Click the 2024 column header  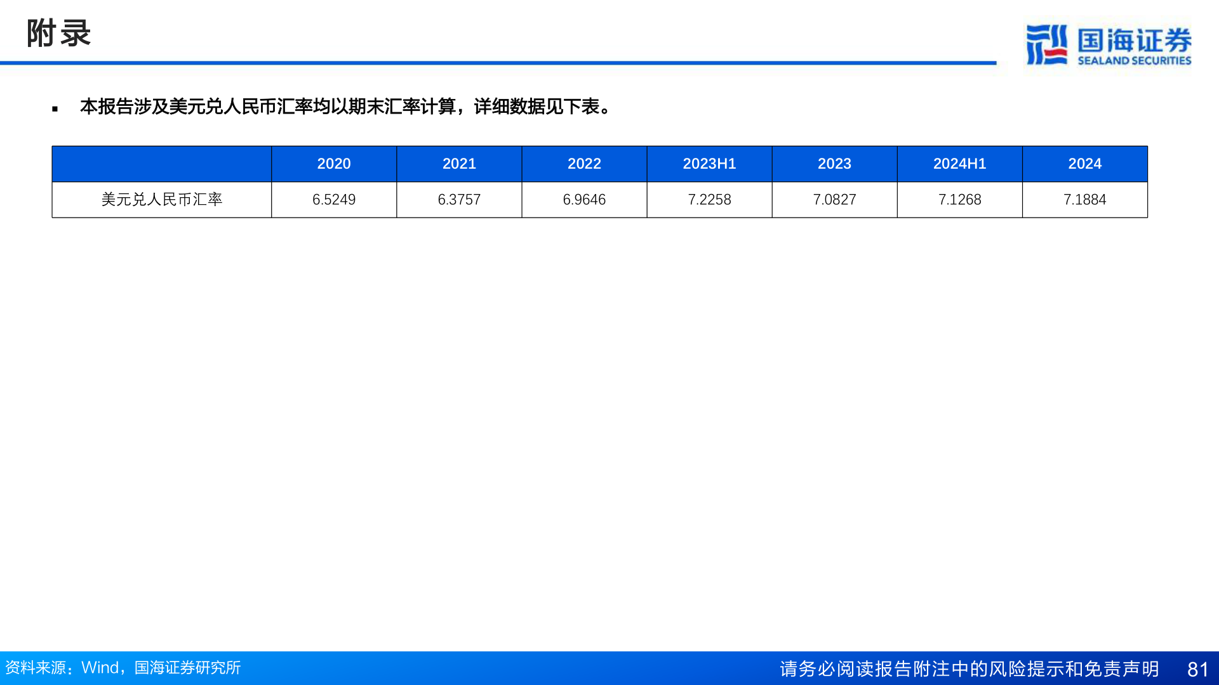1085,164
